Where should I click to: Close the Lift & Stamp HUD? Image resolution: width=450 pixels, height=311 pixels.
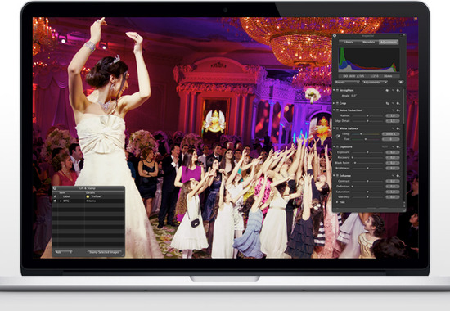[55, 188]
